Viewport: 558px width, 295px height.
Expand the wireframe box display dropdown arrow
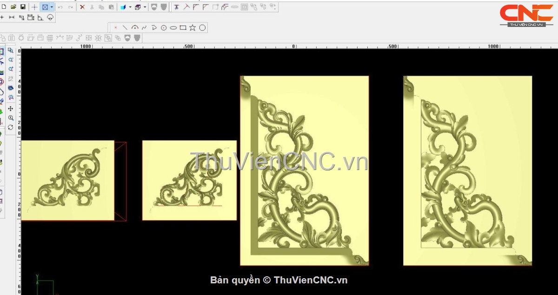point(145,7)
